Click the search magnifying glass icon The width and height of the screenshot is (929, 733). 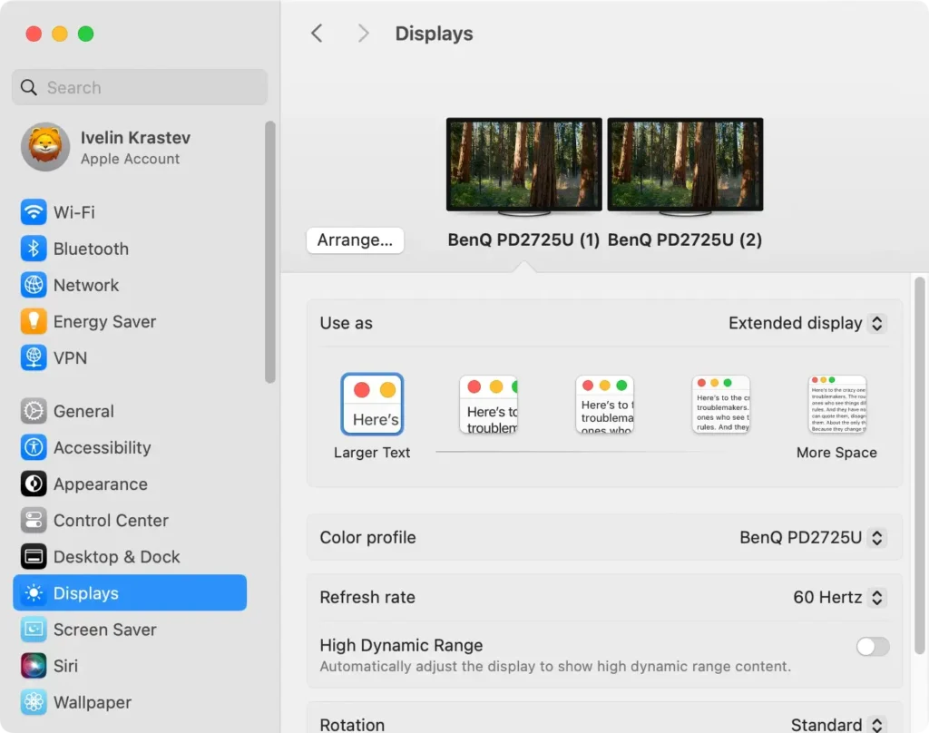point(28,88)
